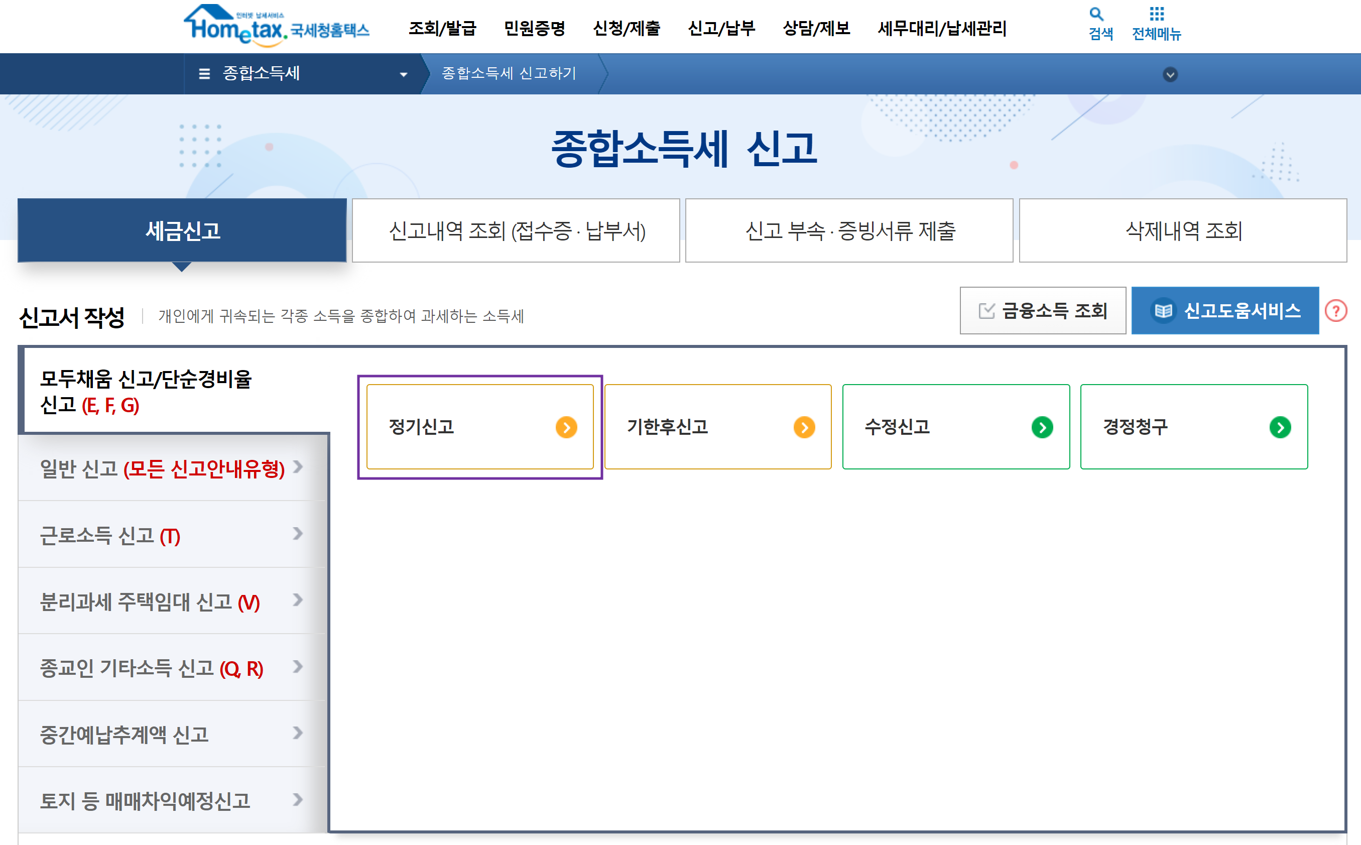Open the search magnifier icon
Screen dimensions: 1361x845
[x=1096, y=14]
